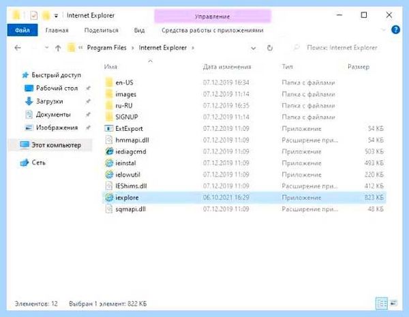Select Этот компьютер in navigation pane
Viewport: 409px width, 317px height.
click(x=50, y=145)
